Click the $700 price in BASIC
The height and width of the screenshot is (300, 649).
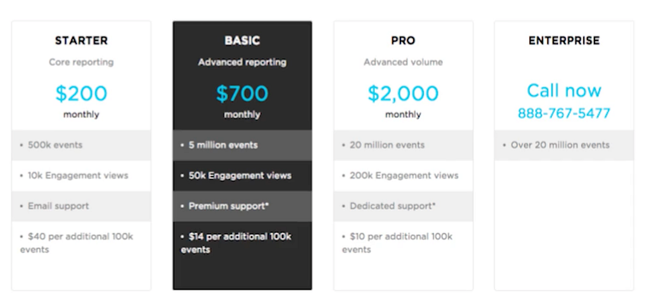click(x=242, y=94)
